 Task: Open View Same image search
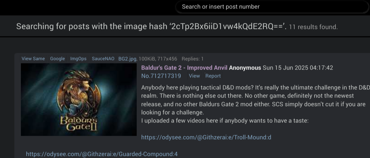[33, 59]
